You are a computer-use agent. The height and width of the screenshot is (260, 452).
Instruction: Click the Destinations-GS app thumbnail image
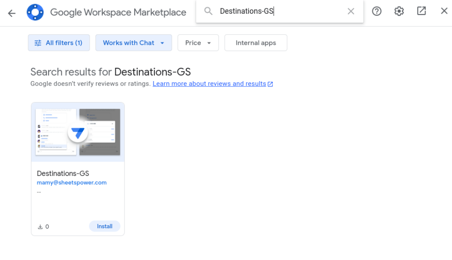point(78,132)
